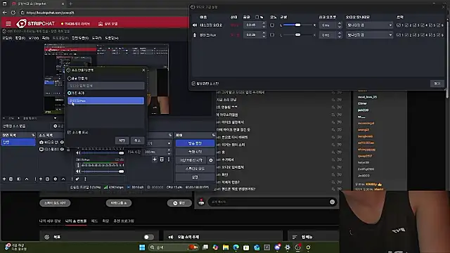Toggle video capture source visibility eye
This screenshot has height=253, width=450.
click(63, 142)
